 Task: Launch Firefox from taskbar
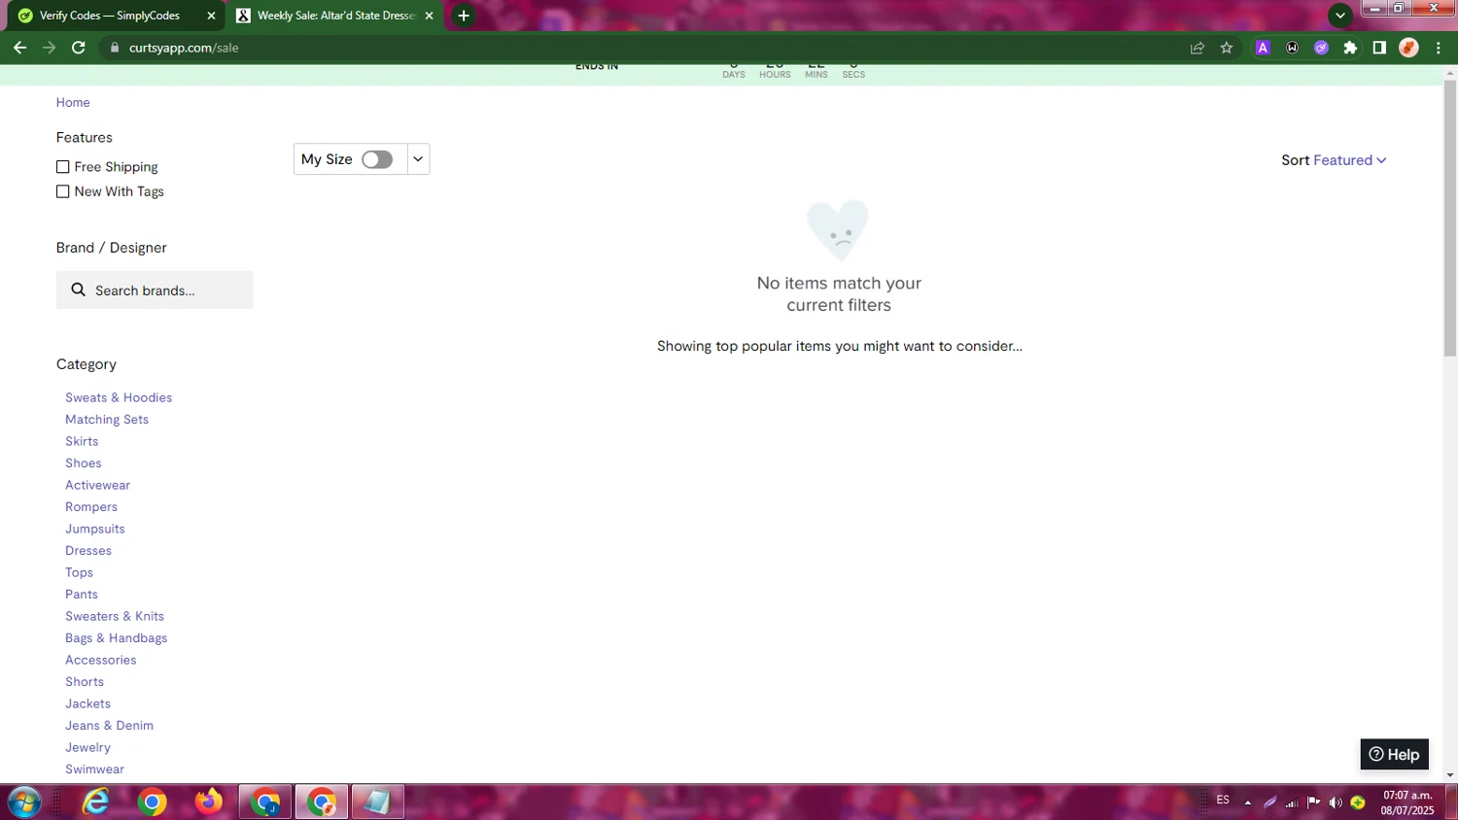tap(208, 803)
